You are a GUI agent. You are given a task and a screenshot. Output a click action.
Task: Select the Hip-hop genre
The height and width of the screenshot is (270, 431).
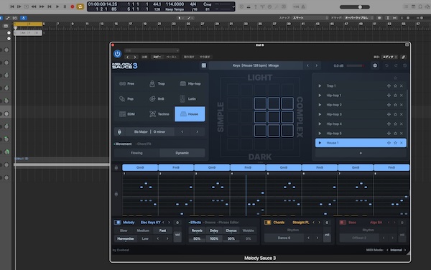[x=190, y=83]
